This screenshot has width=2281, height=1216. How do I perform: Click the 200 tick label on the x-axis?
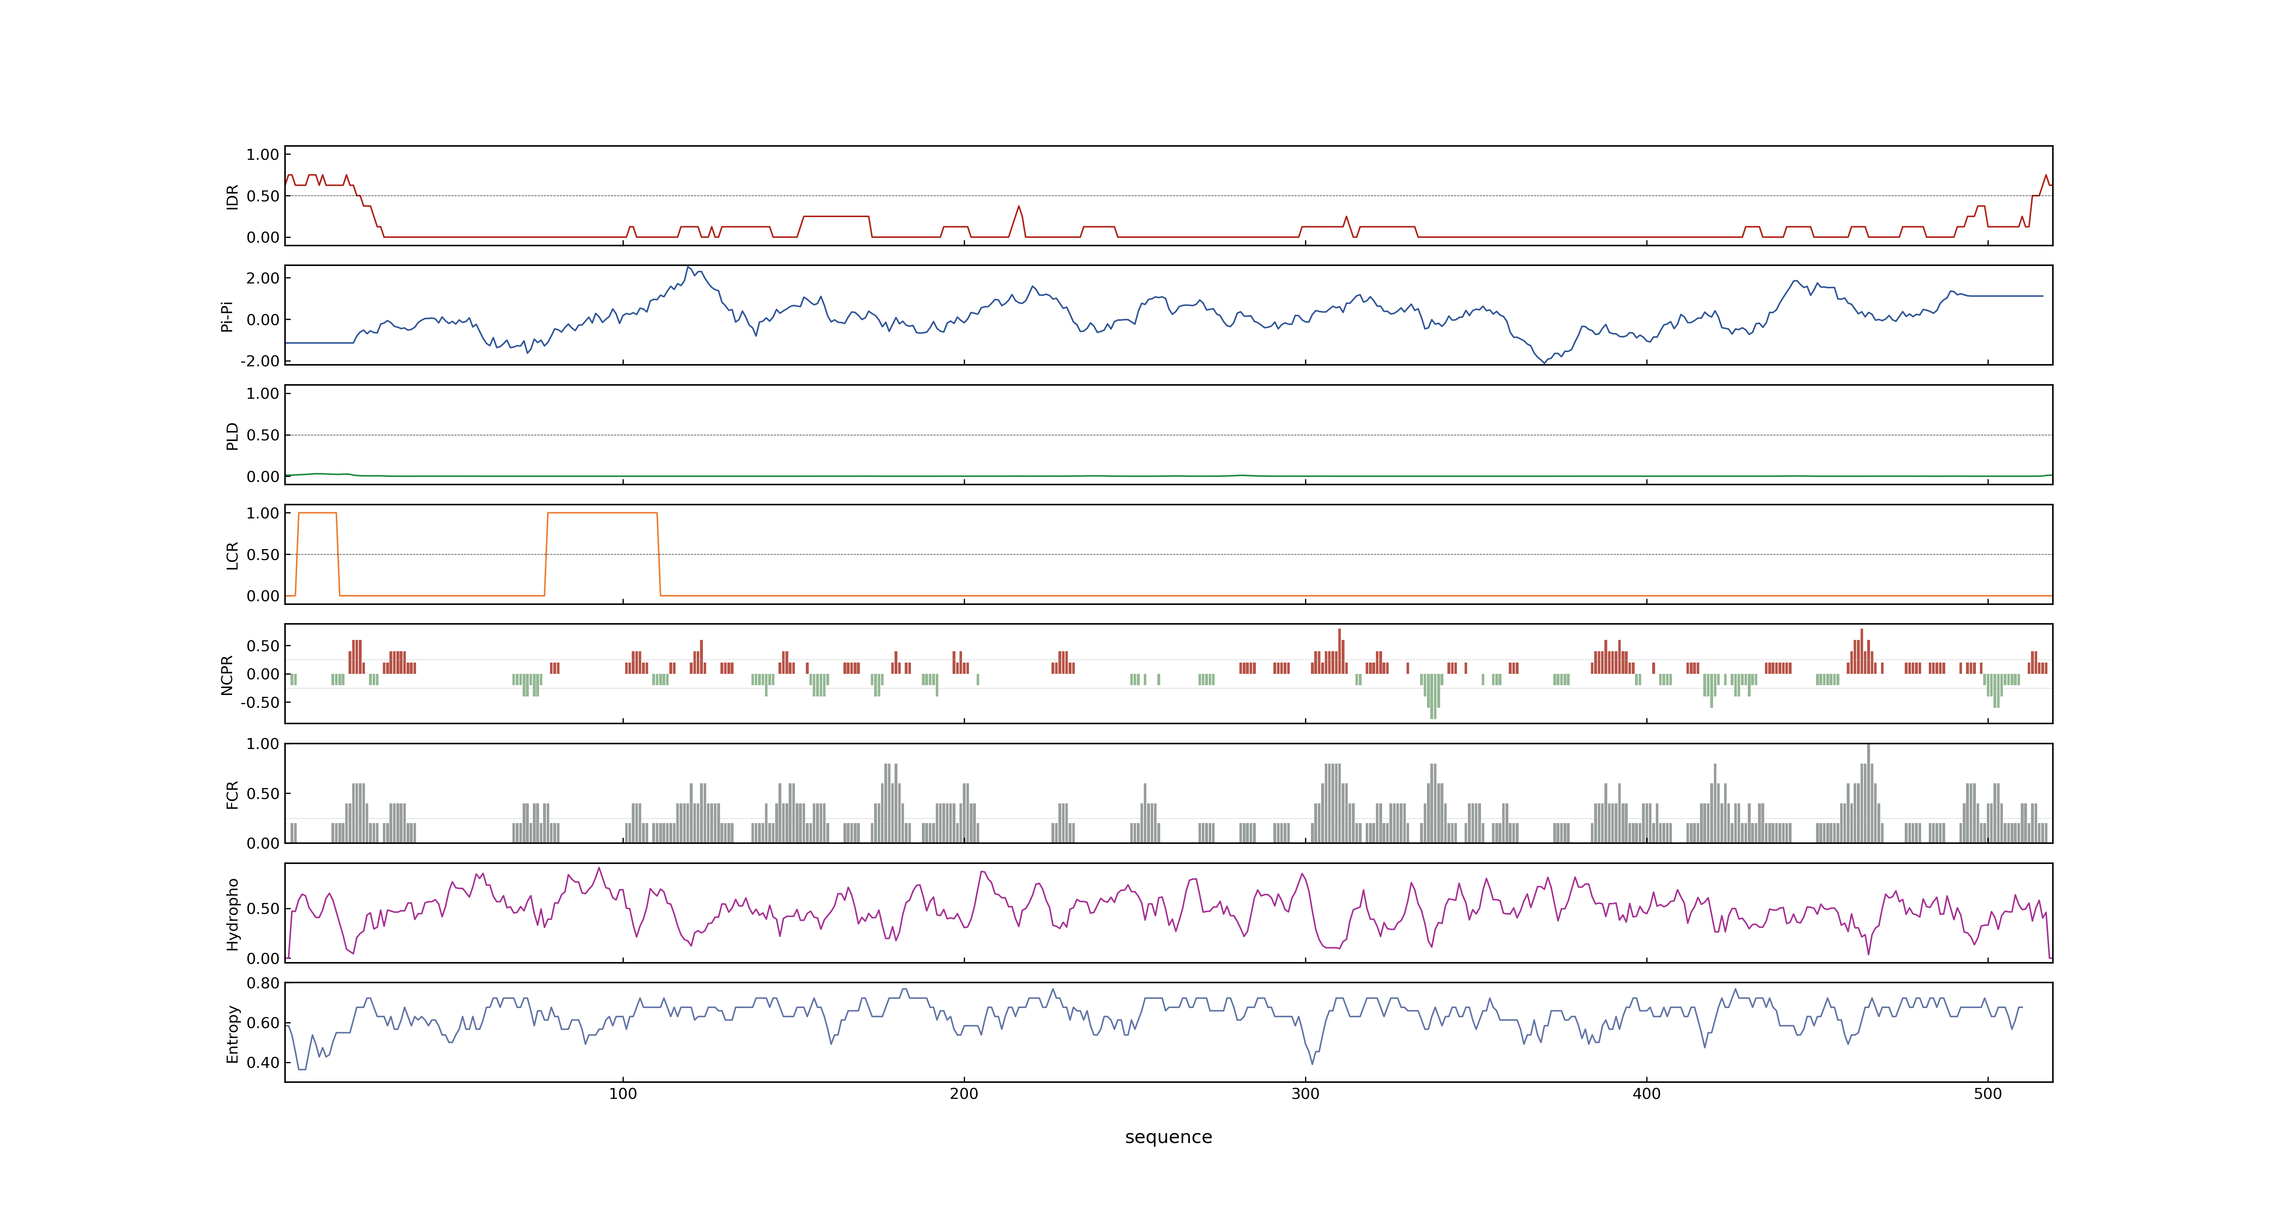tap(963, 1094)
